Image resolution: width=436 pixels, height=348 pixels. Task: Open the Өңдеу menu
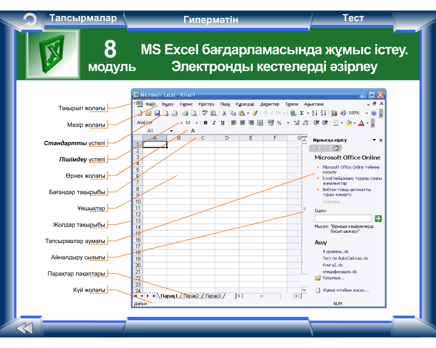coord(168,104)
